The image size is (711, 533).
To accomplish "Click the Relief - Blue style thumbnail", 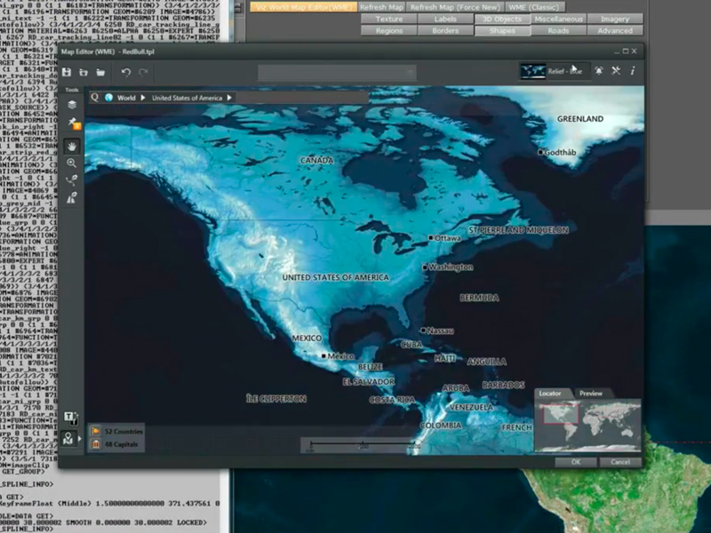I will [532, 71].
